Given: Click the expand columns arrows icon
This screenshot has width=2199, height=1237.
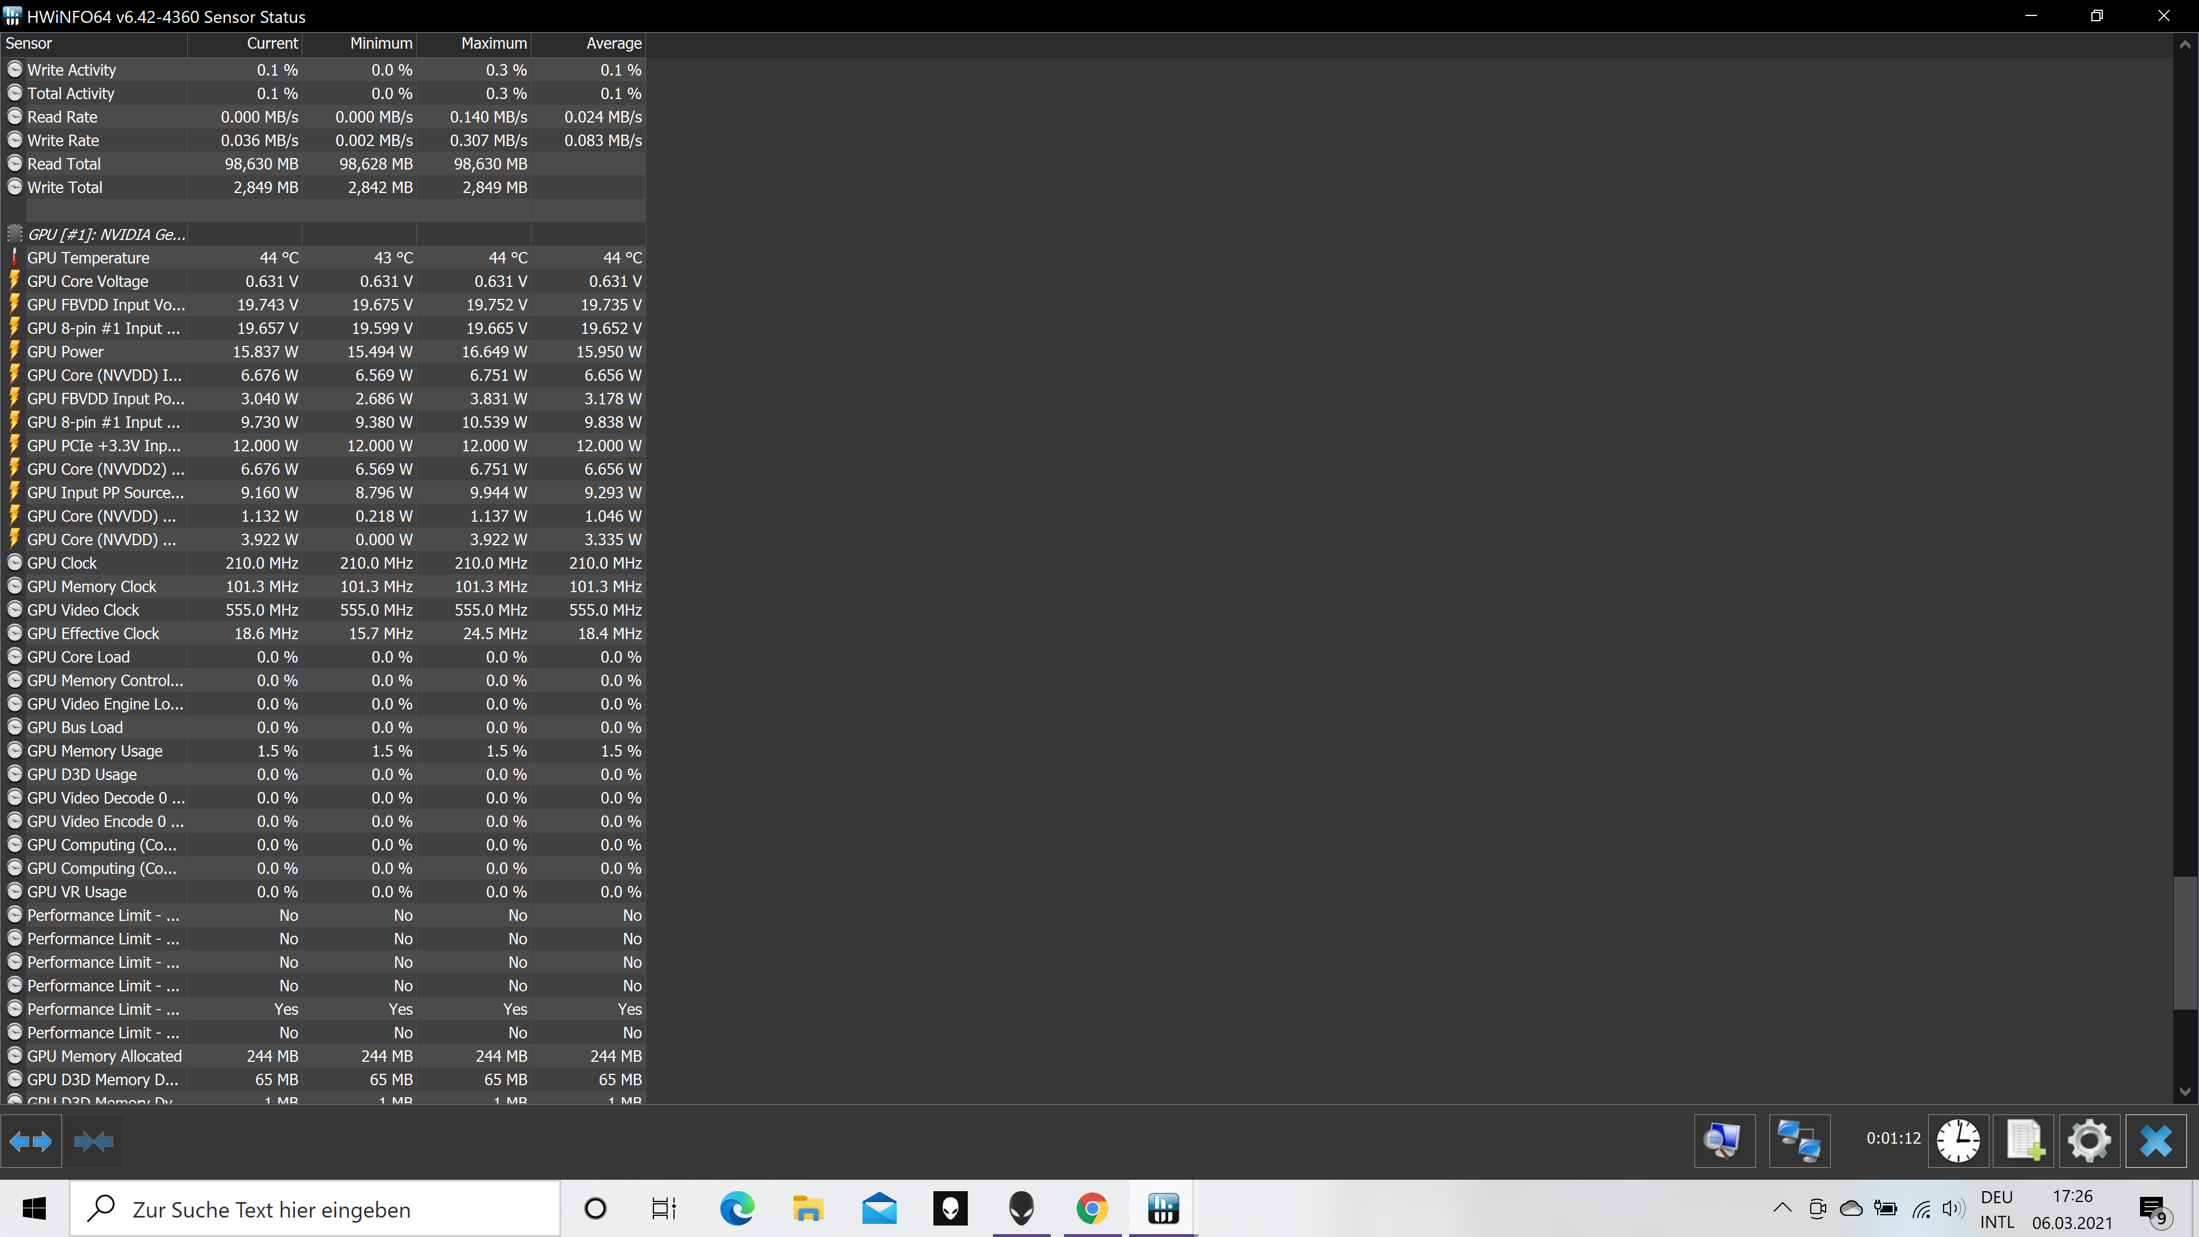Looking at the screenshot, I should pos(31,1141).
